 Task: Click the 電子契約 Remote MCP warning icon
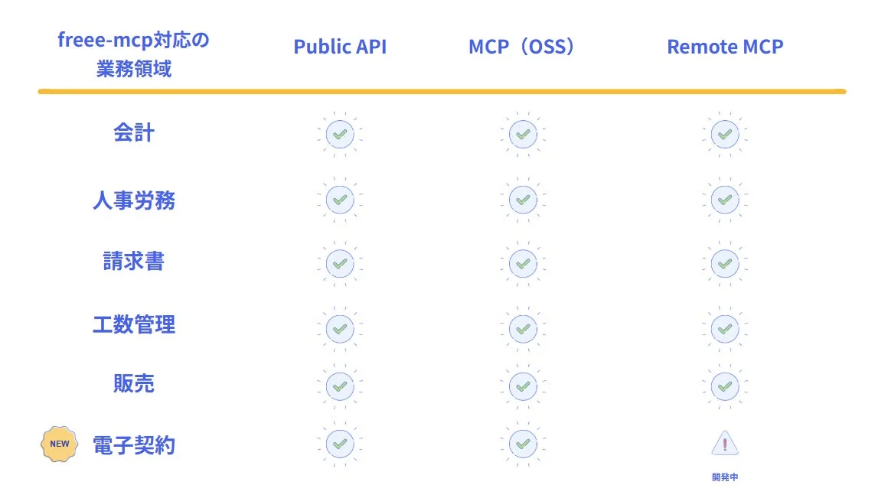725,443
